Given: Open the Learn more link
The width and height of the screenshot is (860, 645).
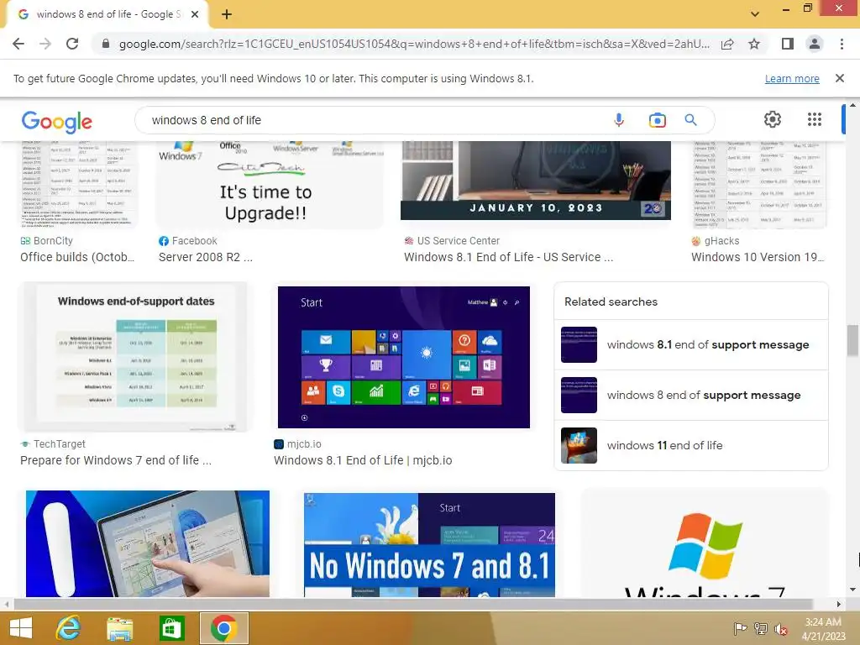Looking at the screenshot, I should (x=792, y=78).
